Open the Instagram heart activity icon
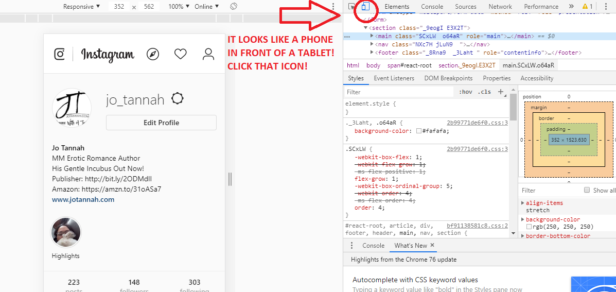This screenshot has width=616, height=292. pyautogui.click(x=180, y=54)
